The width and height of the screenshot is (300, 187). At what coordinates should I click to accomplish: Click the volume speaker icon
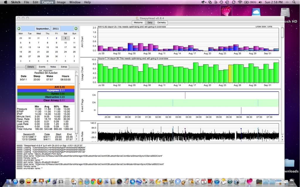coord(260,2)
